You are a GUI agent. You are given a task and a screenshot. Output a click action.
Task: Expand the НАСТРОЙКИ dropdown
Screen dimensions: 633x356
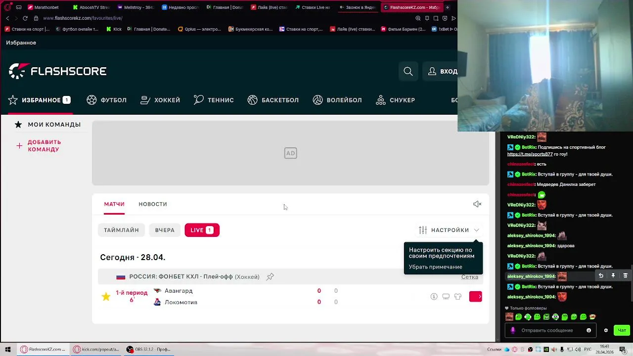point(450,230)
